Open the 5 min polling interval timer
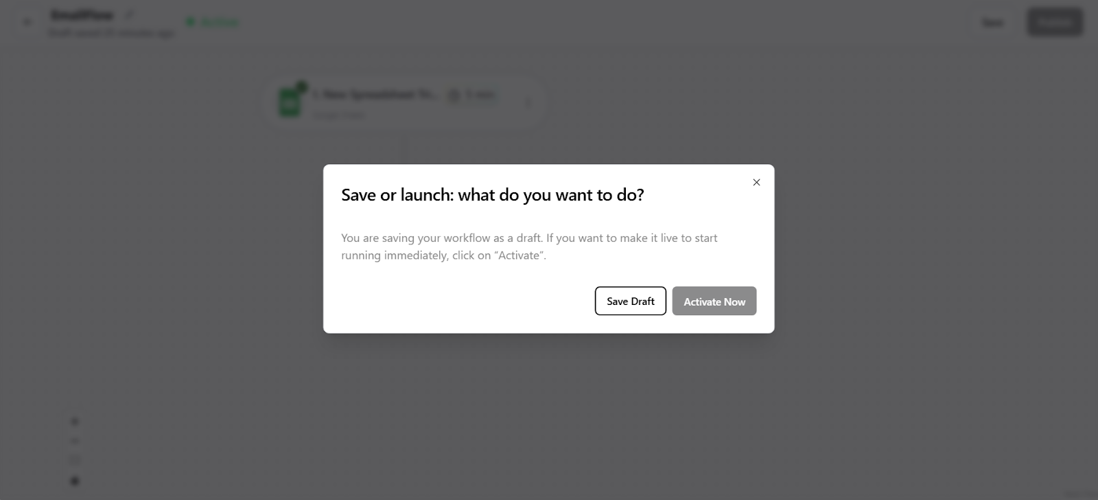Screen dimensions: 1098x500 [471, 95]
